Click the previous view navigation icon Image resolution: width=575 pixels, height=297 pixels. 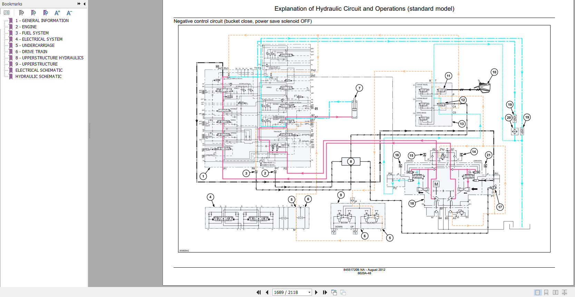[334, 292]
